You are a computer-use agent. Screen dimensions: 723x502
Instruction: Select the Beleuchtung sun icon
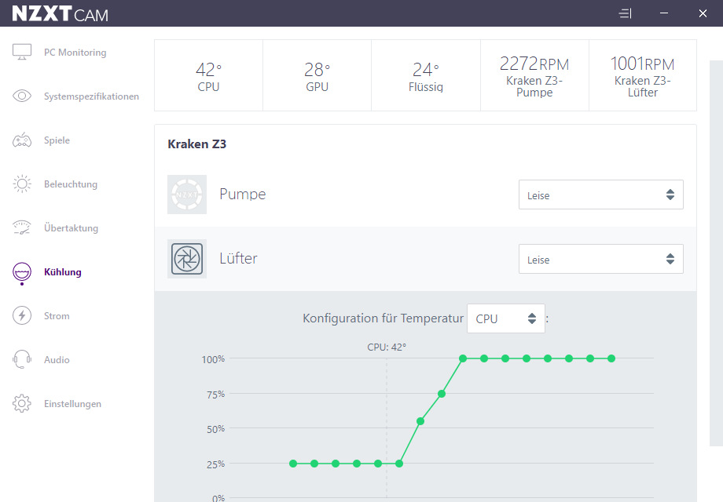[x=22, y=184]
